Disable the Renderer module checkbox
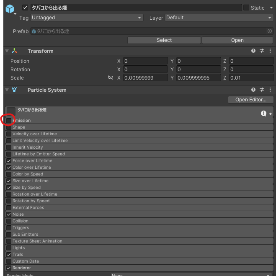The height and width of the screenshot is (276, 276). (9, 268)
